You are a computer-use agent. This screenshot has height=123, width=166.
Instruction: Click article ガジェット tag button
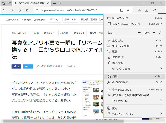[79, 33]
